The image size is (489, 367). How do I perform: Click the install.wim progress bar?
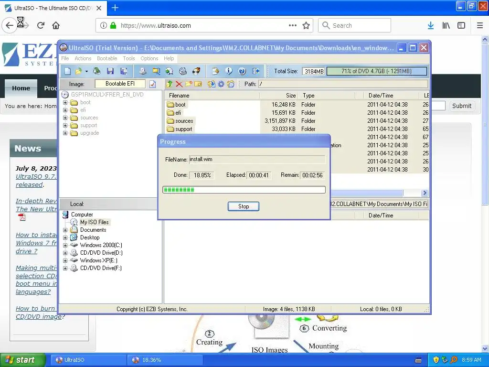[x=244, y=190]
